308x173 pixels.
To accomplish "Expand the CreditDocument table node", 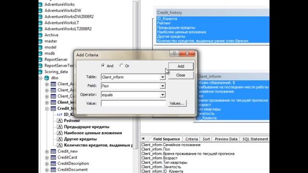I will tap(47, 170).
